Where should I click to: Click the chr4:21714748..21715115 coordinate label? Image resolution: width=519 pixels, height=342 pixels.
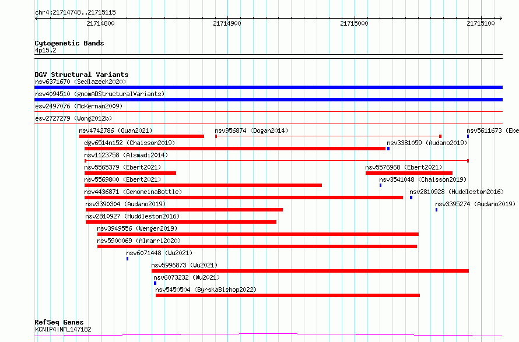coord(75,13)
